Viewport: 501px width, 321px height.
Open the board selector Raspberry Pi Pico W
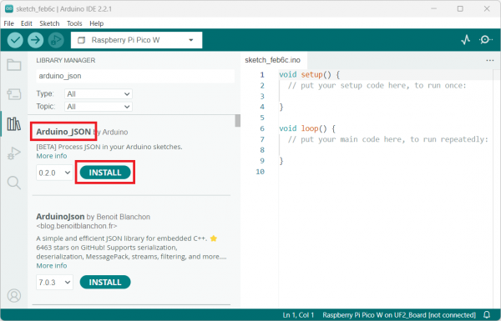point(136,40)
